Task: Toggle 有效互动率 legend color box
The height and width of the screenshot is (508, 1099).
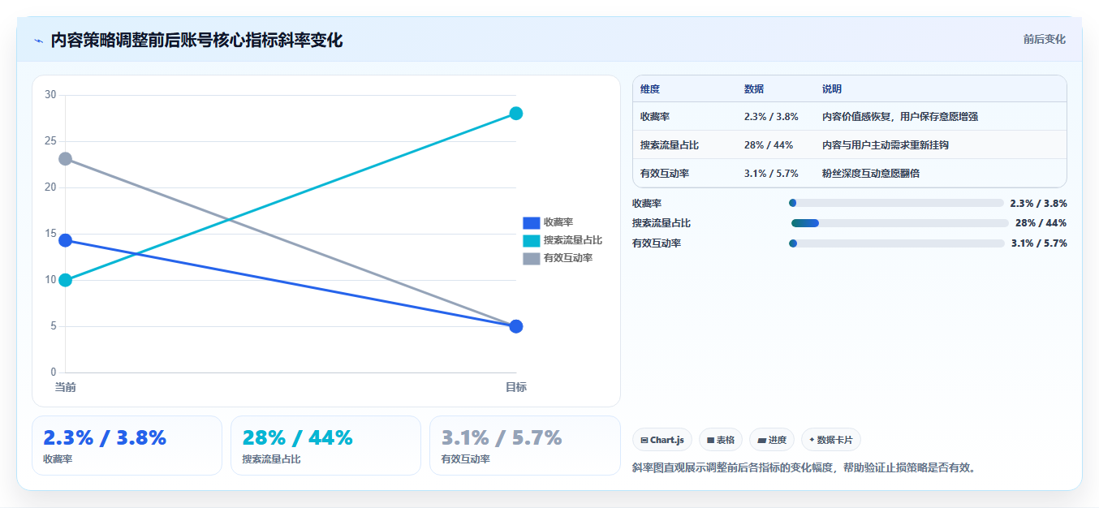Action: pos(532,258)
